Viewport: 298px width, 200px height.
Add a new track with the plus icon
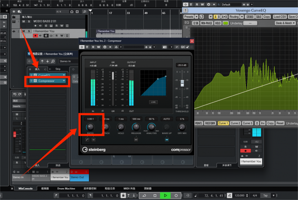(x=14, y=11)
